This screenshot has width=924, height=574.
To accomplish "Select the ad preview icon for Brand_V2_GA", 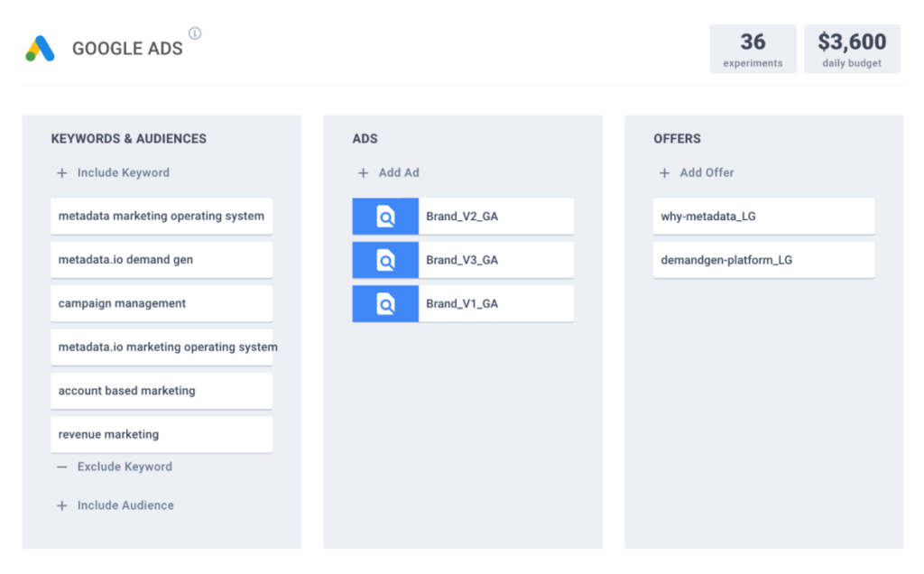I will click(384, 216).
